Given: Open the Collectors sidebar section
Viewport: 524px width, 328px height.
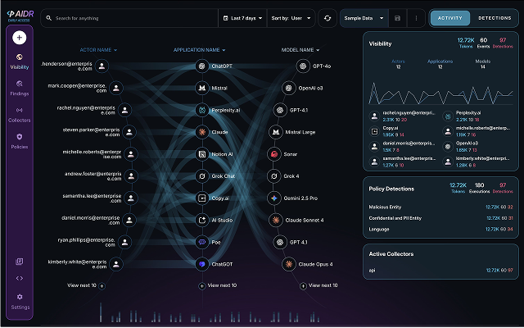Looking at the screenshot, I should point(20,115).
